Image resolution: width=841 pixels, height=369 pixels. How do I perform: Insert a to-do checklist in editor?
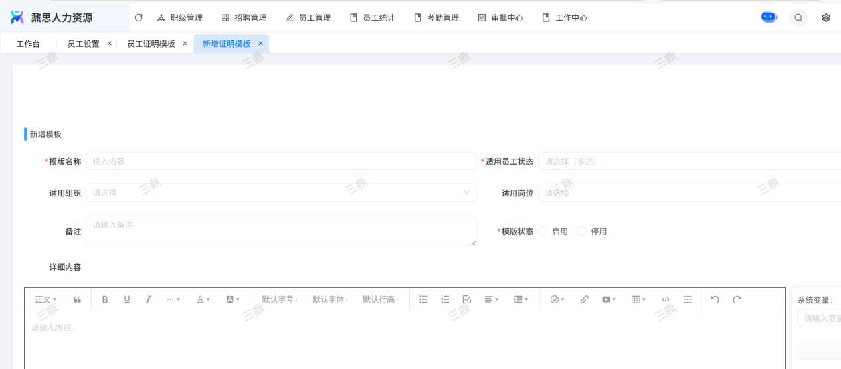click(x=466, y=299)
